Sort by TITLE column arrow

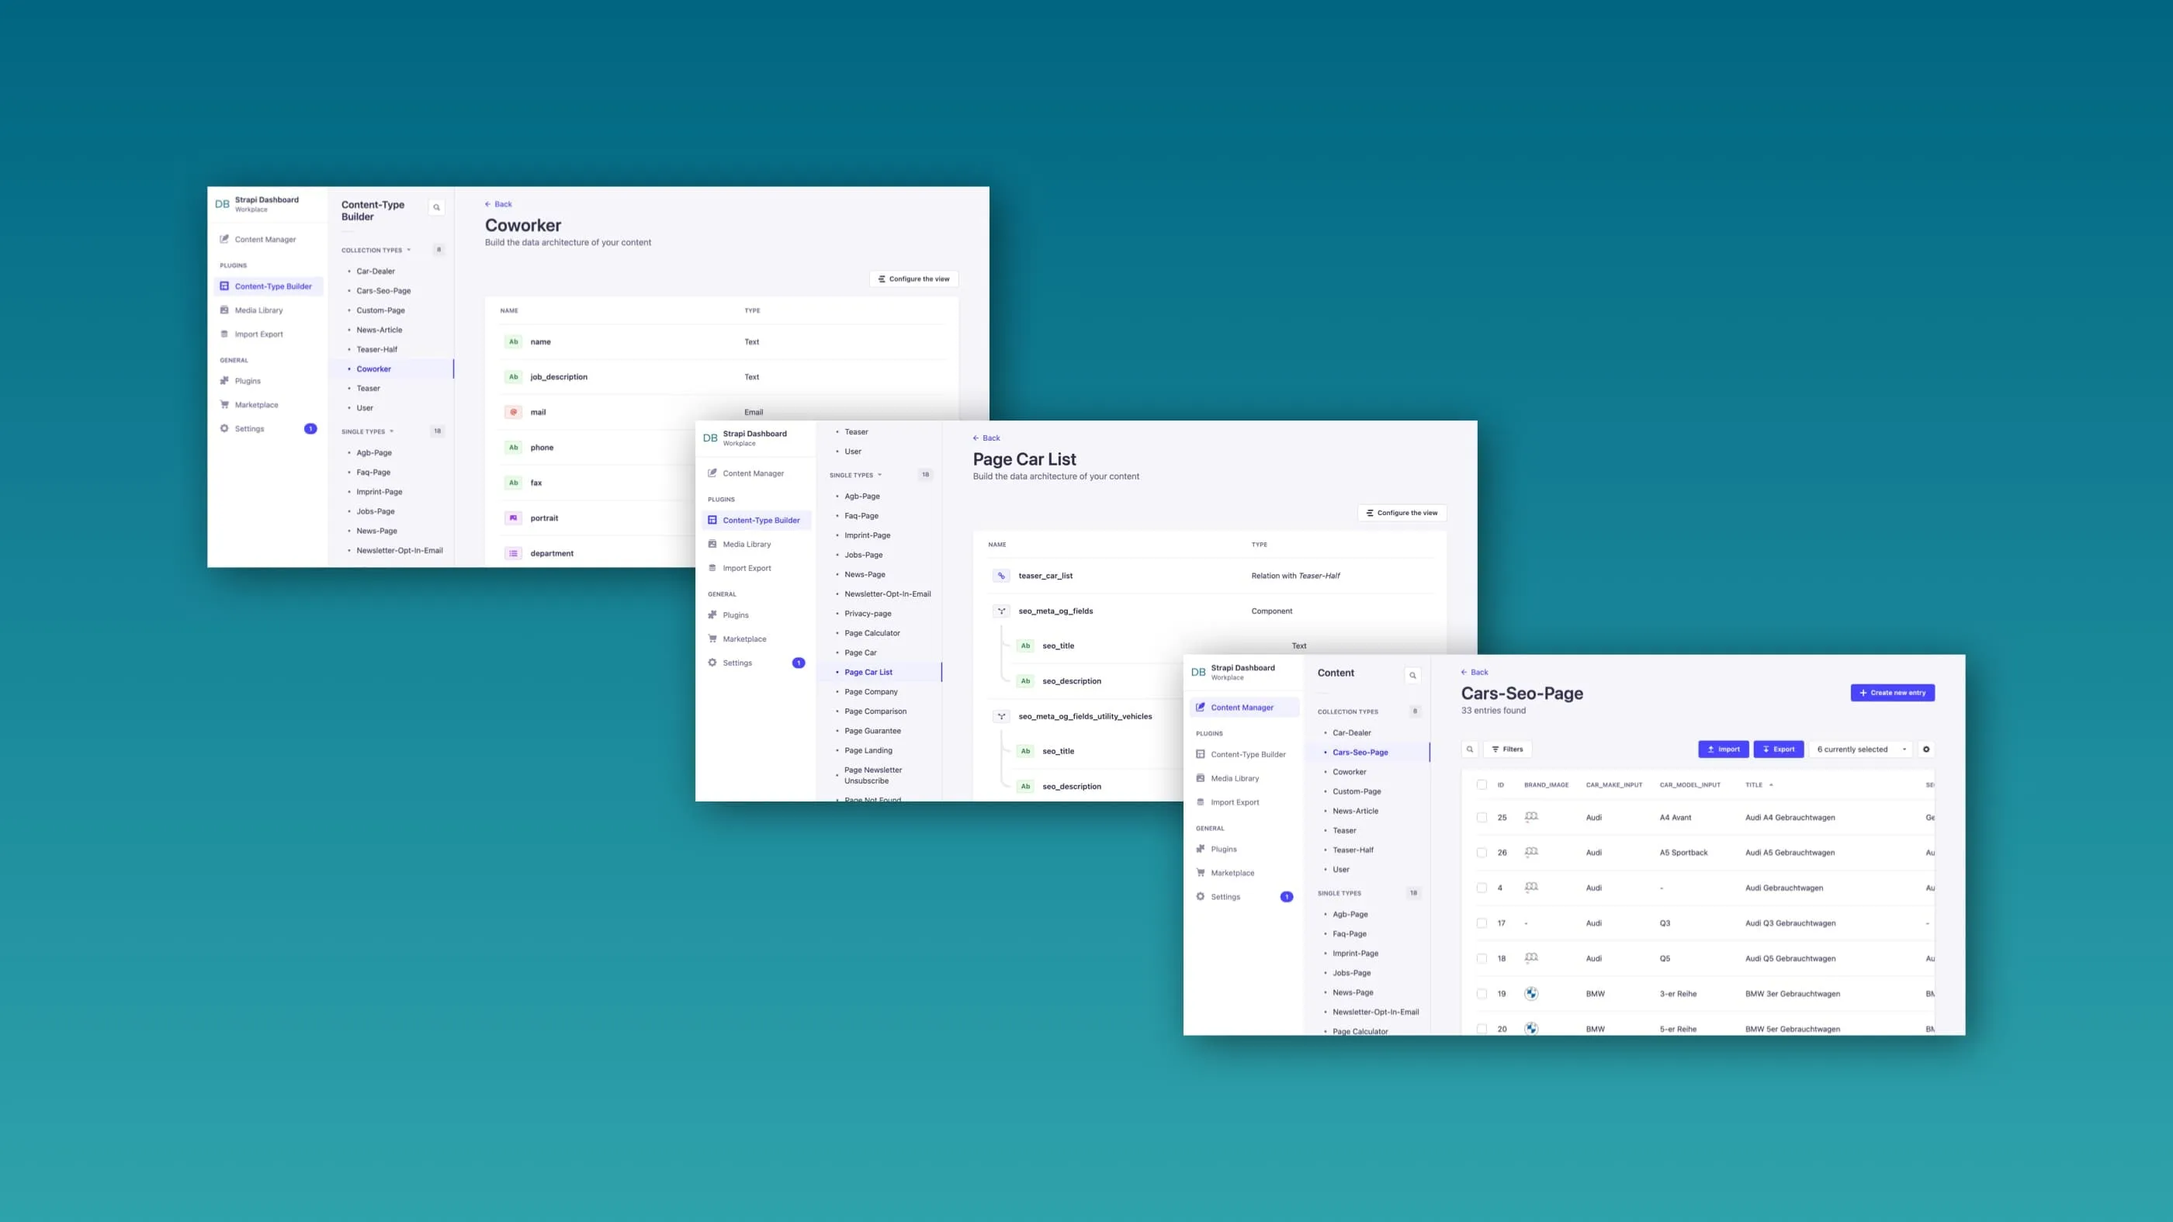click(x=1772, y=785)
